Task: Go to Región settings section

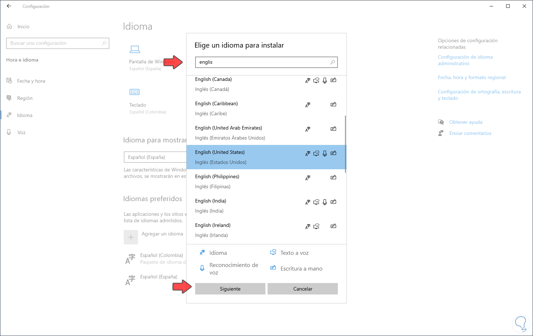Action: pyautogui.click(x=25, y=98)
